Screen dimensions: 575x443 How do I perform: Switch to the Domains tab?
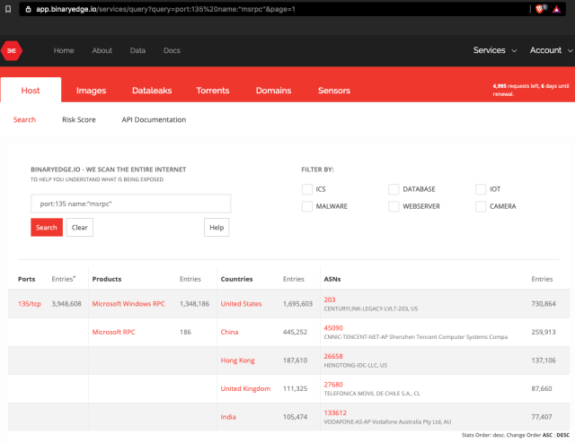(x=273, y=91)
